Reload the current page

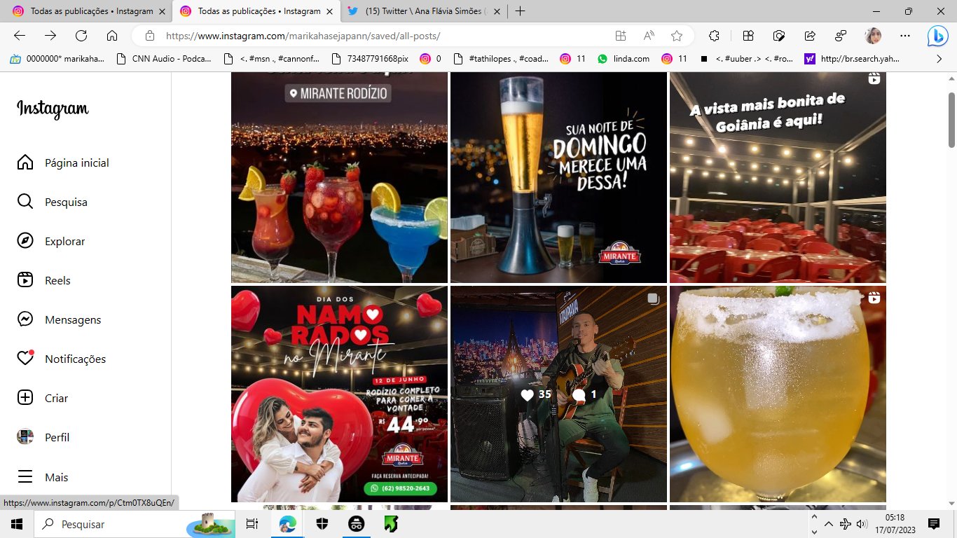coord(81,36)
